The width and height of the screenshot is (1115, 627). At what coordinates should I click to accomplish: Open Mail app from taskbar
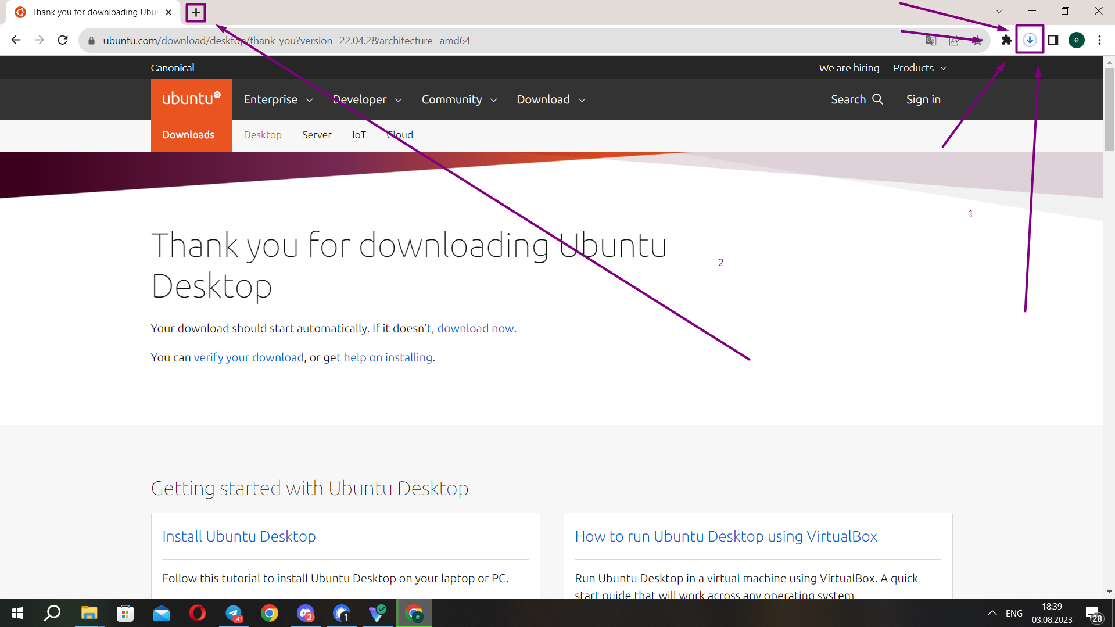pos(162,613)
